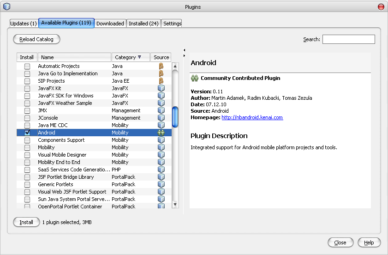Click the beta source icon for Java Go to Implementation

pos(161,73)
